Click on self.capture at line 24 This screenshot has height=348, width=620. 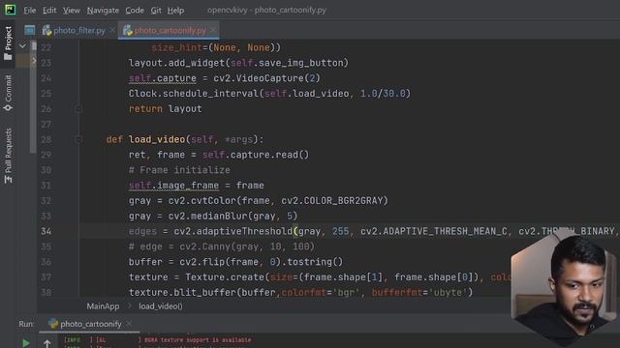coord(162,78)
